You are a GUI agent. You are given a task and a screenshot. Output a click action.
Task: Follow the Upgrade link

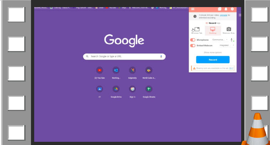coord(223,15)
